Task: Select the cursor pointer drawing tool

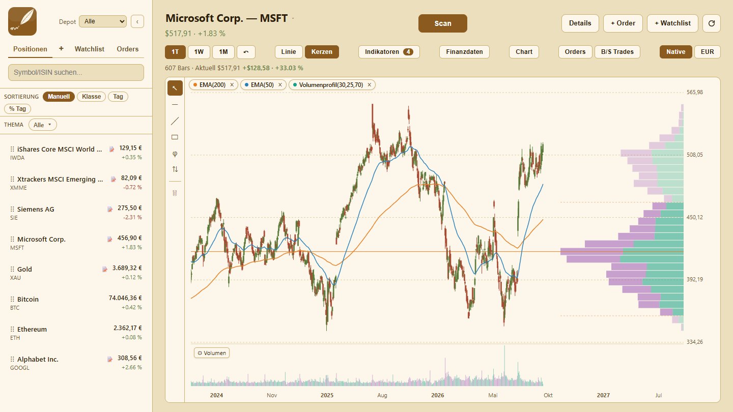Action: click(x=175, y=88)
